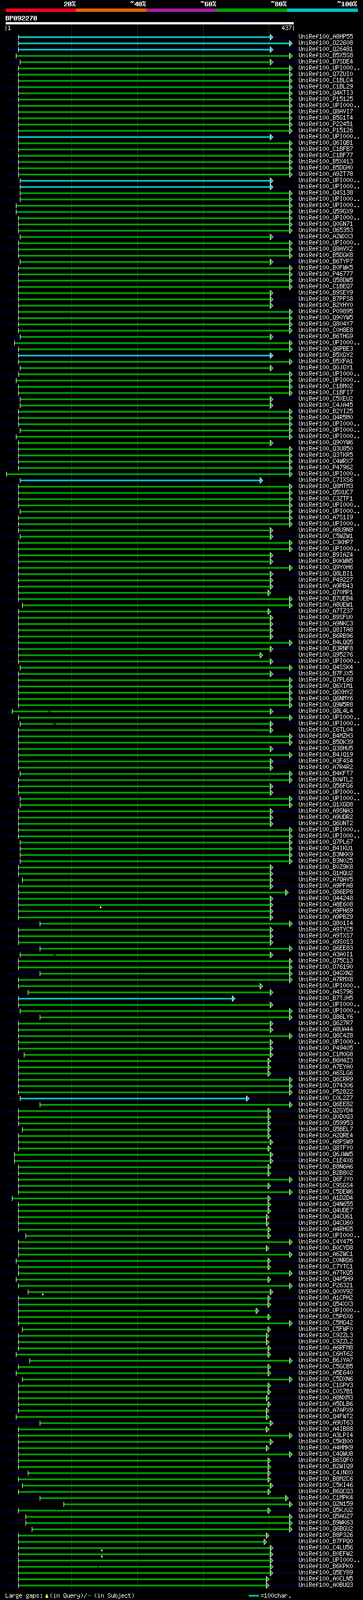
Task: Click UniRef100_C4QWU8 hit
Action: [326, 1454]
